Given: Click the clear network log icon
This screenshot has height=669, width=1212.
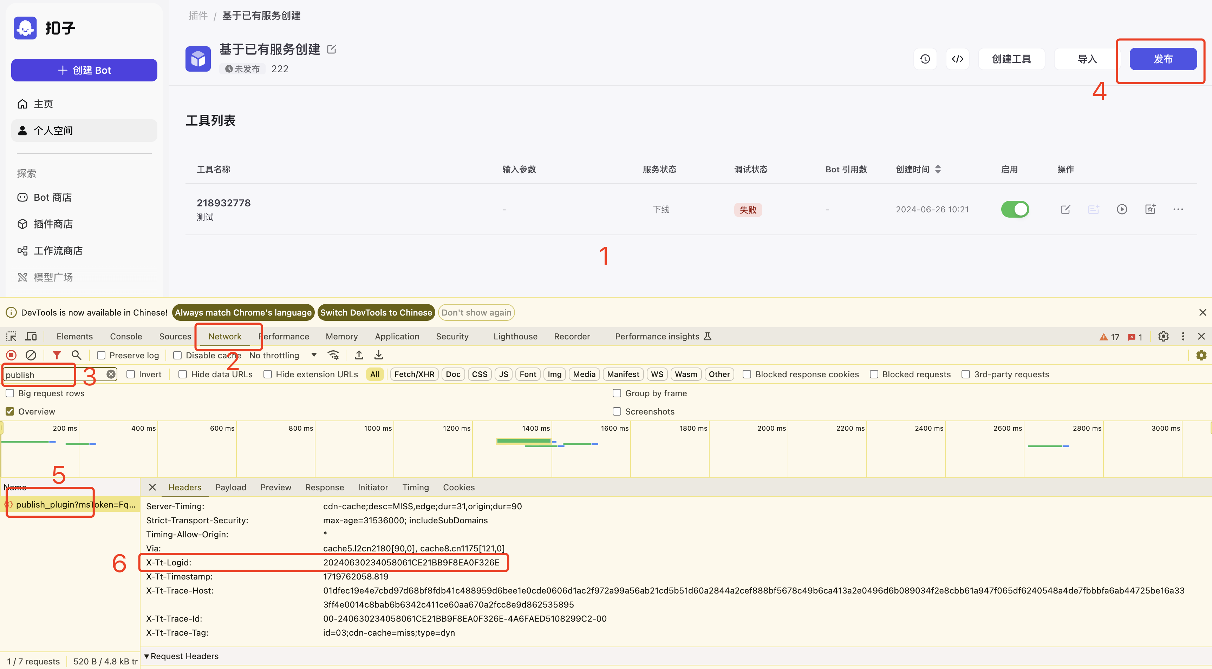Looking at the screenshot, I should pyautogui.click(x=31, y=355).
